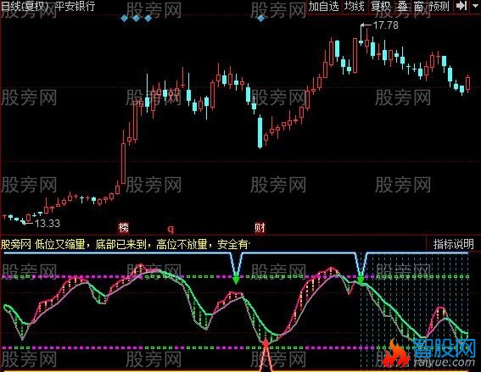
Task: Click the 预测 forecast button
Action: click(x=439, y=6)
